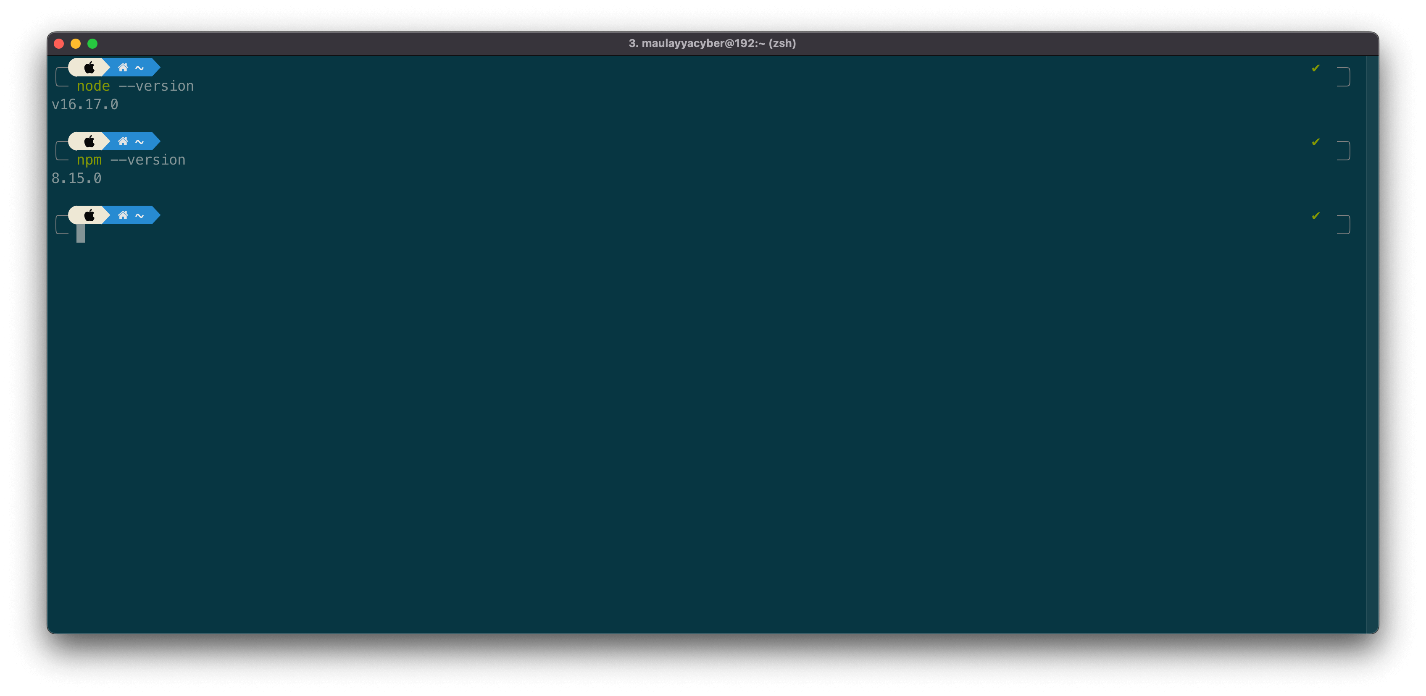Screen dimensions: 1426x696
Task: Minimize the terminal with the yellow button
Action: click(76, 44)
